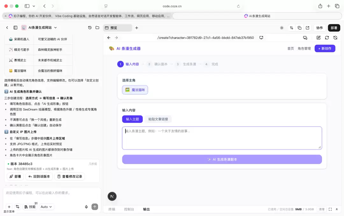Toggle the left sidebar panel icon
The height and width of the screenshot is (216, 344).
click(x=15, y=28)
